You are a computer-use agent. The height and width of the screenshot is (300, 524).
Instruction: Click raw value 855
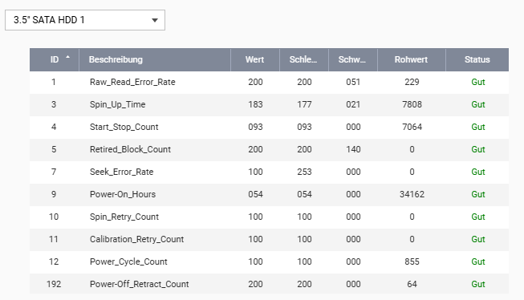coord(412,261)
